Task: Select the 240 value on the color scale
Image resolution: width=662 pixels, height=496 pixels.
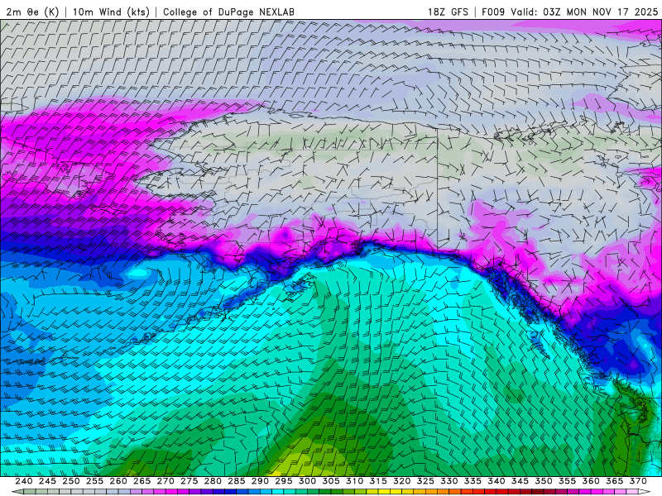Action: [x=24, y=481]
